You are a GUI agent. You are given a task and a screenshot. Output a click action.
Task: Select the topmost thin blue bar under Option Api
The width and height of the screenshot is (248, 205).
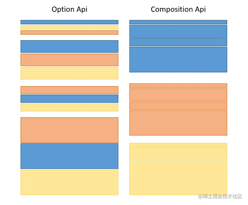coord(69,22)
